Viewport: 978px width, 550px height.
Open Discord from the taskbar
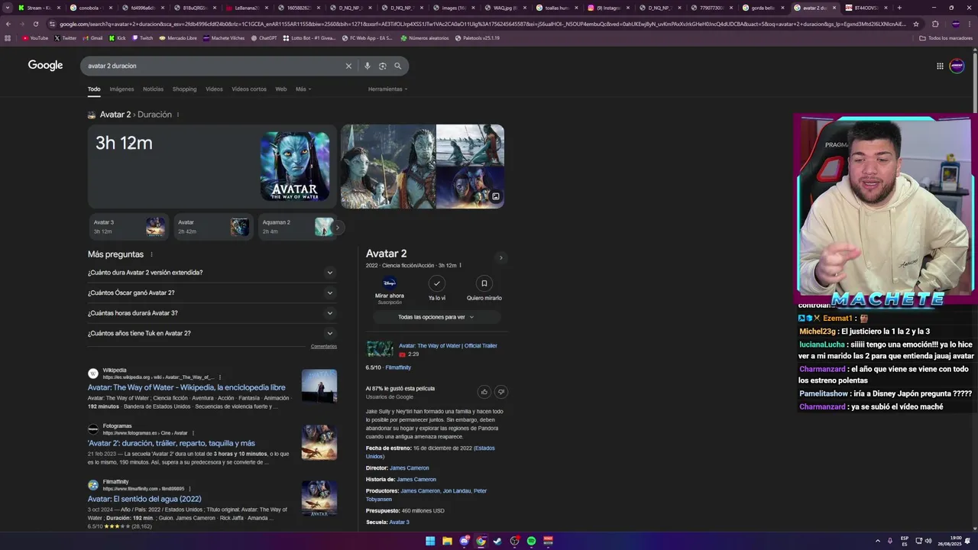click(464, 541)
